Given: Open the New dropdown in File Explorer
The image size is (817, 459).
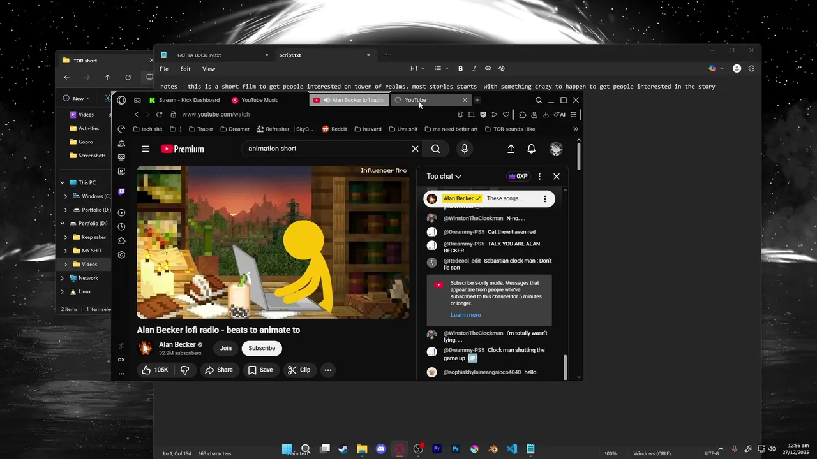Looking at the screenshot, I should tap(77, 98).
